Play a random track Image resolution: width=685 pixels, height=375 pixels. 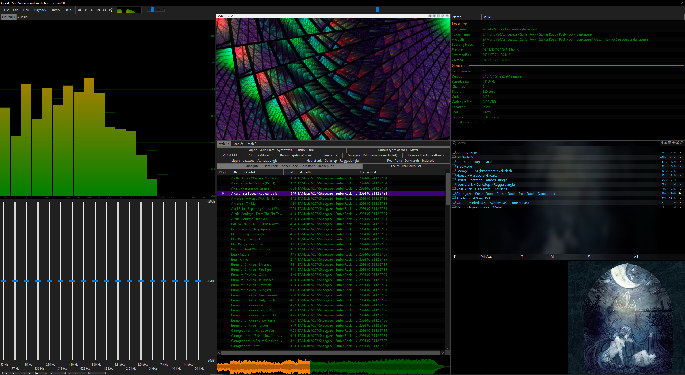click(x=111, y=10)
